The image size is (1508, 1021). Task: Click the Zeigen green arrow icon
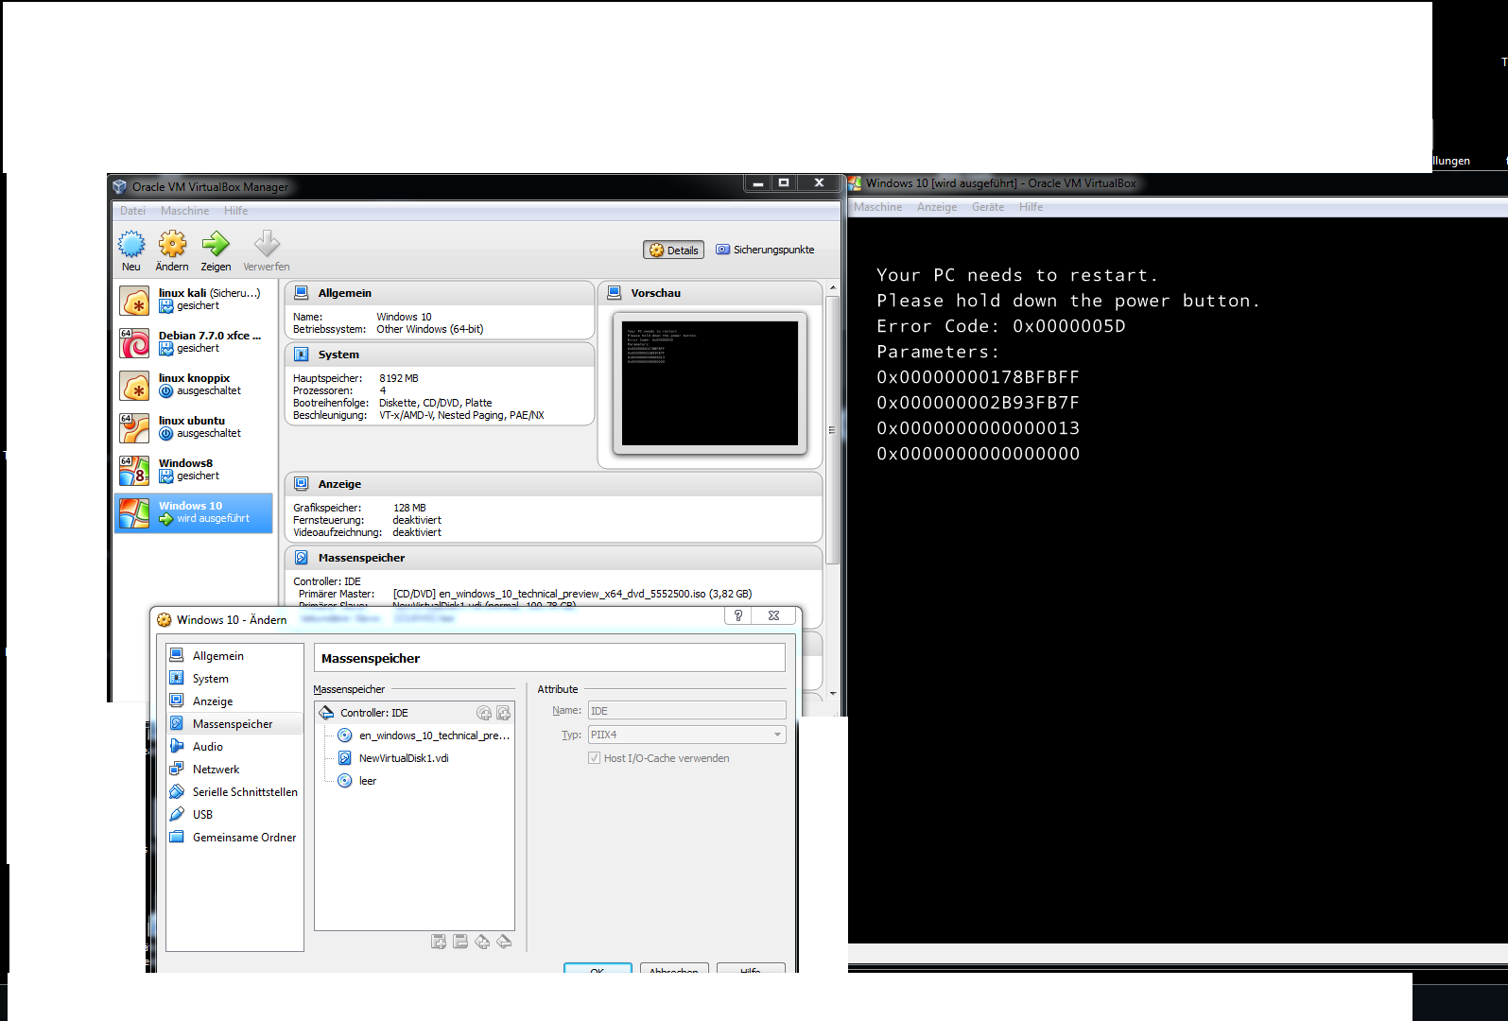(x=216, y=251)
